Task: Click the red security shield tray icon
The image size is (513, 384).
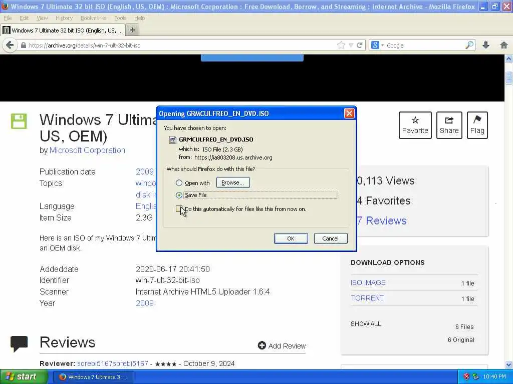Action: point(466,376)
